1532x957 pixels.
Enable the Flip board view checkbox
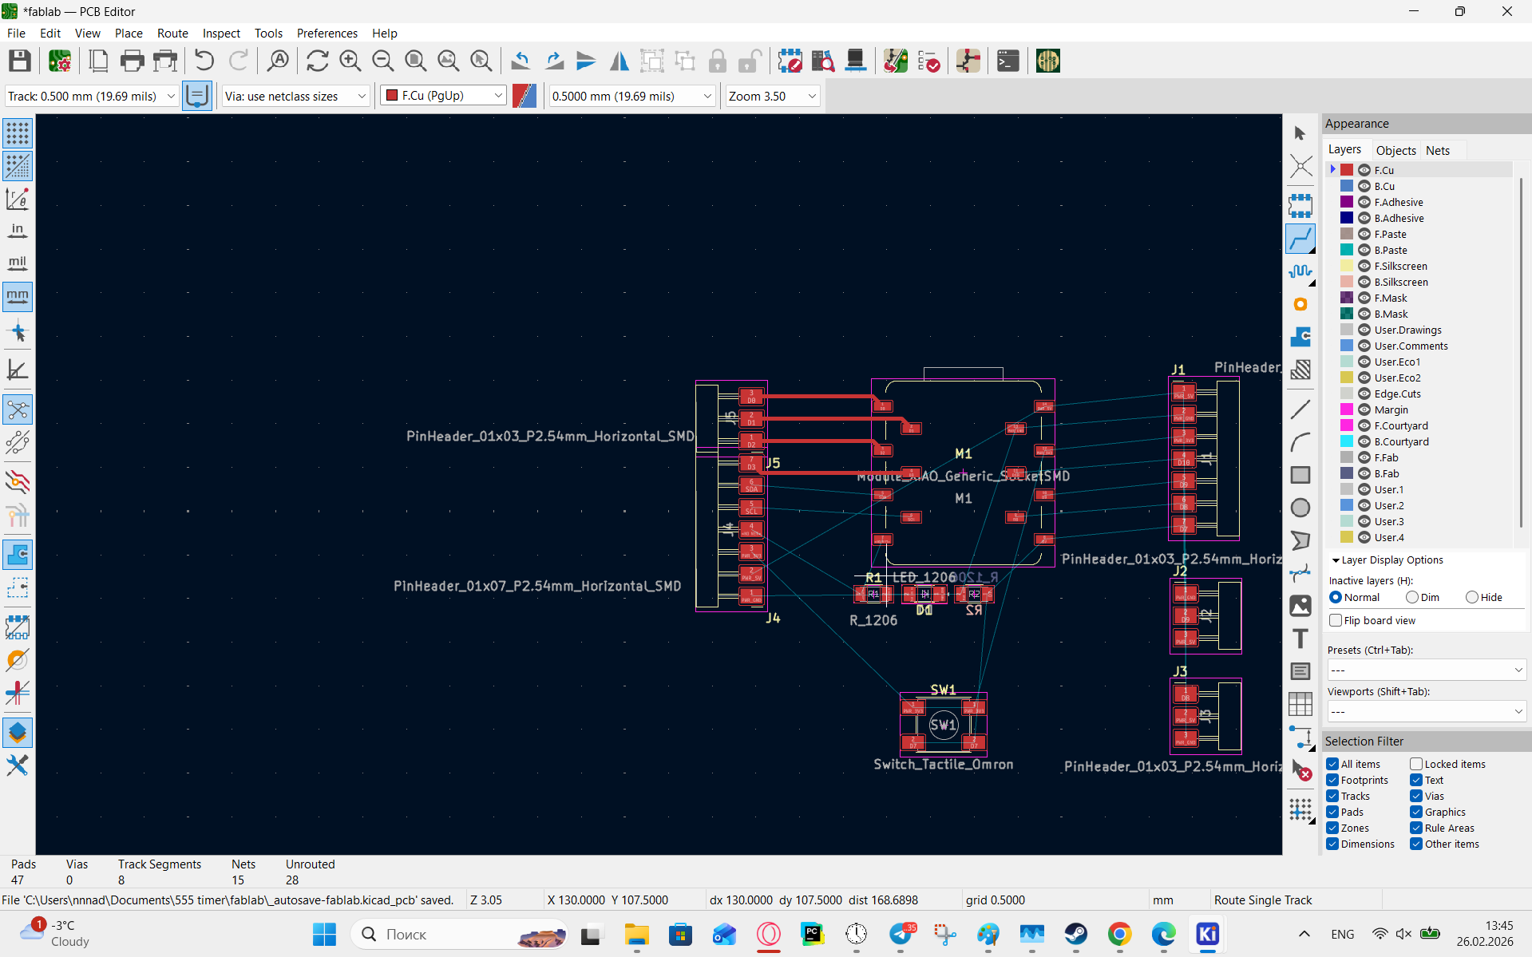point(1336,620)
